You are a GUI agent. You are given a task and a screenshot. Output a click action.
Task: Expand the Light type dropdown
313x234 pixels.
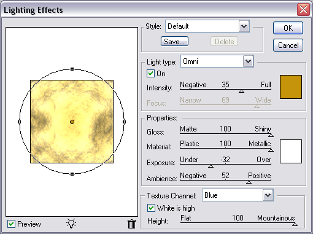249,61
